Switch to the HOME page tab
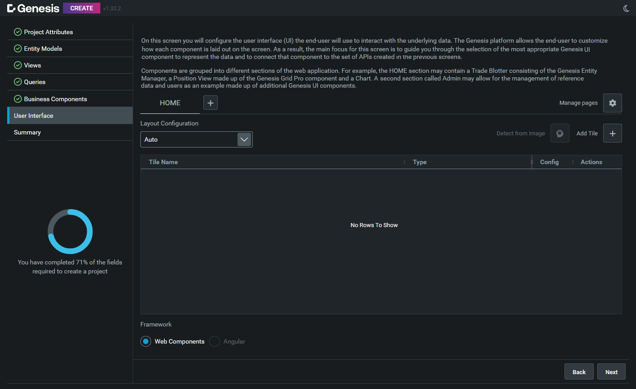This screenshot has height=389, width=636. click(170, 103)
